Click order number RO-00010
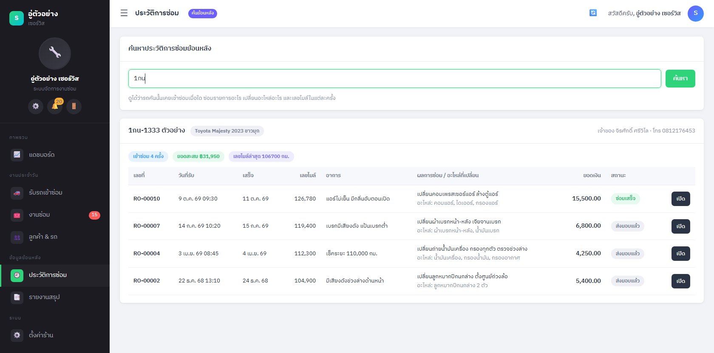The image size is (714, 353). [147, 199]
